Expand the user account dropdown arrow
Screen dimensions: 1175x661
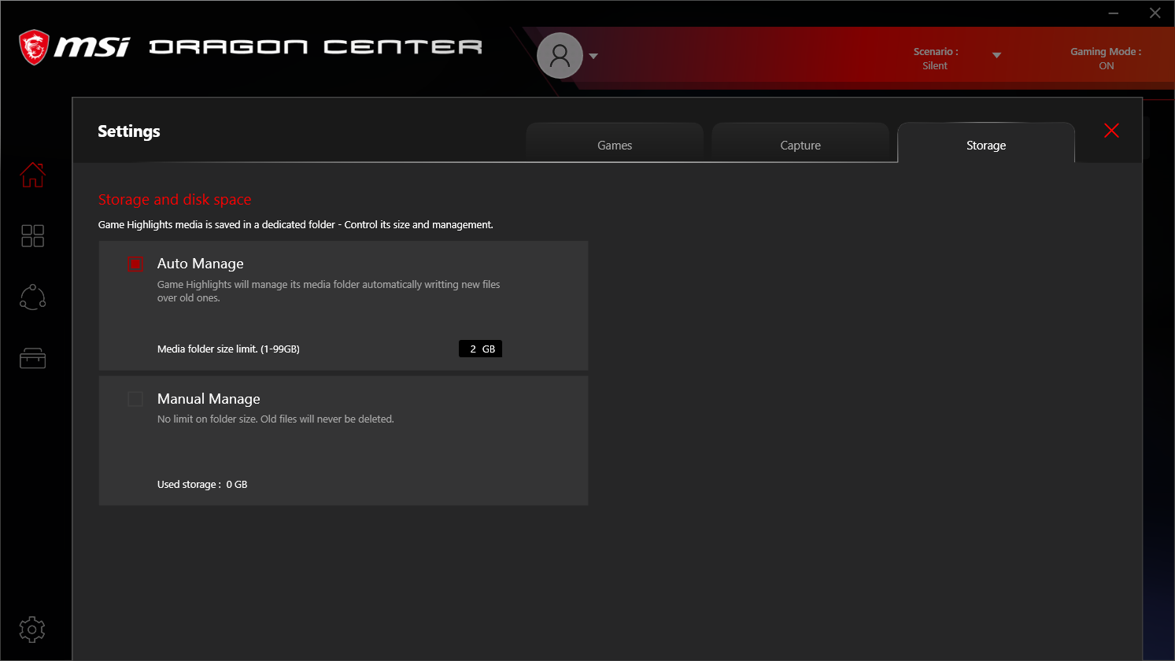(x=593, y=56)
